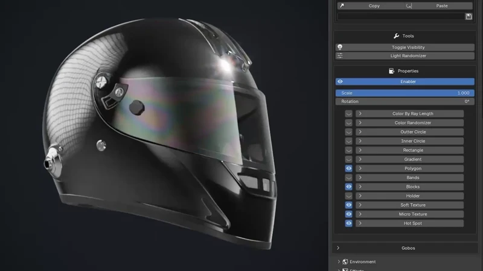
Task: Enable Bands visibility toggle
Action: [x=349, y=178]
